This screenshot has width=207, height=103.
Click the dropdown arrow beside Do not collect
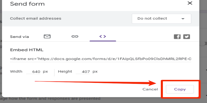[x=183, y=19]
